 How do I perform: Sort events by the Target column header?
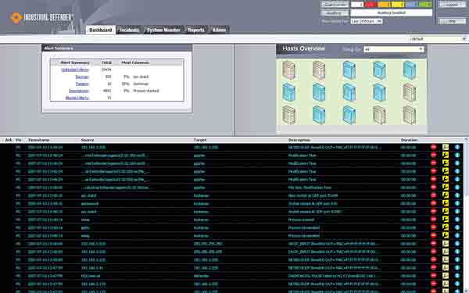click(x=200, y=140)
